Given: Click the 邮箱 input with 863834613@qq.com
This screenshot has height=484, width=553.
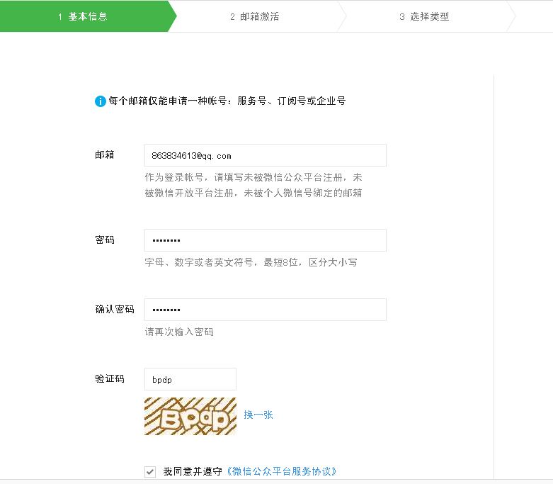Looking at the screenshot, I should click(x=265, y=155).
